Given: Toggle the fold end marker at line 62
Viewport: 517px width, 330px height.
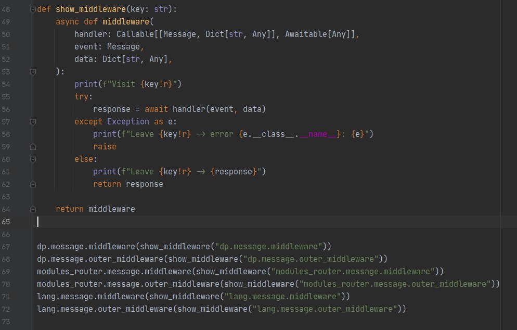Looking at the screenshot, I should coord(33,184).
